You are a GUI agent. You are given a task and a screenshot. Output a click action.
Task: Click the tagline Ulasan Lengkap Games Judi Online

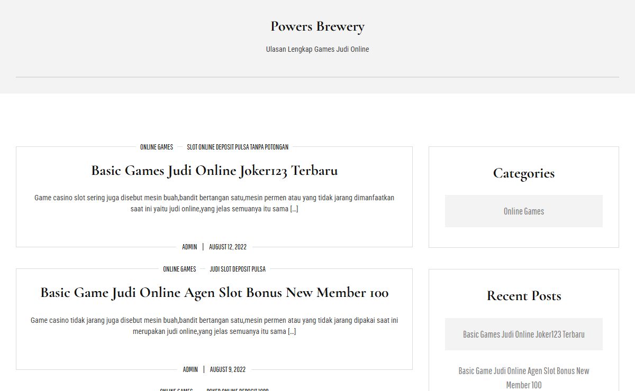point(317,49)
